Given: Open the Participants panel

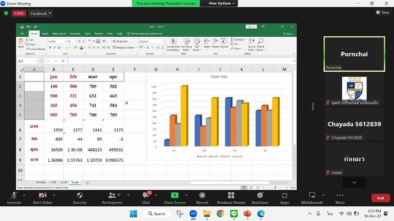Looking at the screenshot, I should (112, 196).
